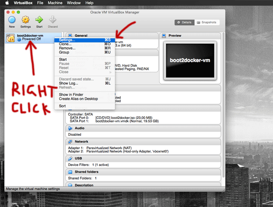Click the Audio 'Disabled' status text
The height and width of the screenshot is (207, 273).
pos(74,135)
